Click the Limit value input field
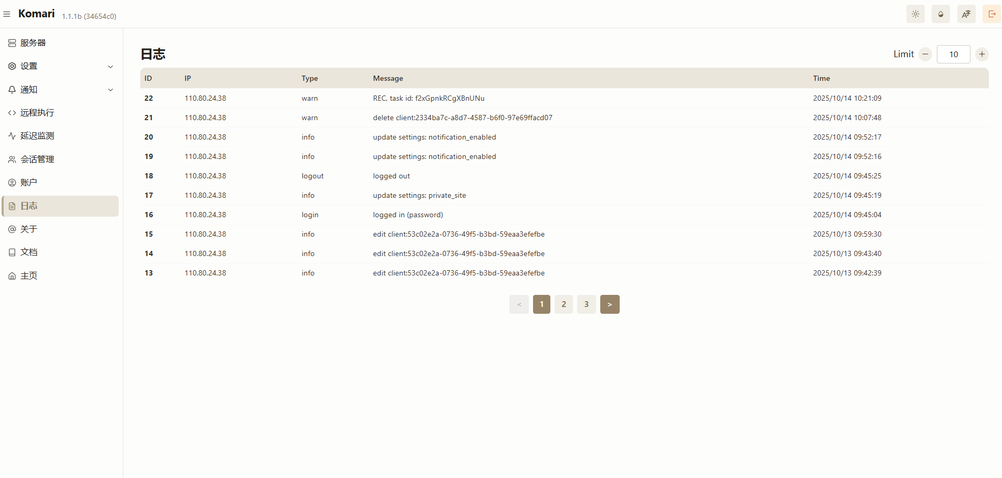Image resolution: width=1002 pixels, height=478 pixels. pos(954,54)
